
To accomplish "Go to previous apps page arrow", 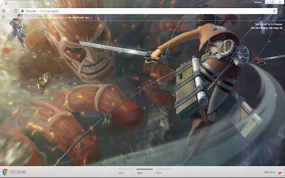I will pos(9,95).
